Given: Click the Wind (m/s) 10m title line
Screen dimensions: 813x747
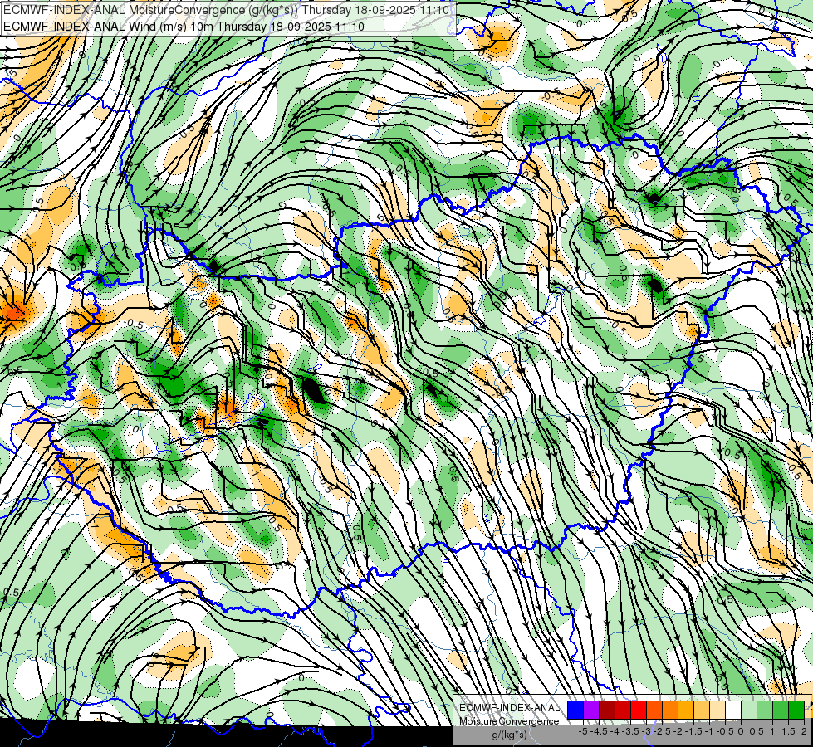Looking at the screenshot, I should (184, 27).
